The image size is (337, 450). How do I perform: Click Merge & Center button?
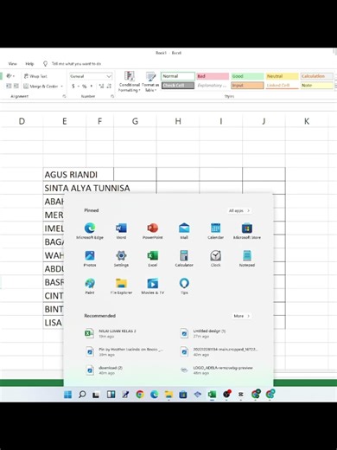coord(41,86)
